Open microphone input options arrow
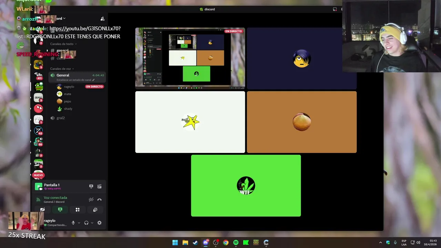The image size is (441, 248). click(79, 223)
